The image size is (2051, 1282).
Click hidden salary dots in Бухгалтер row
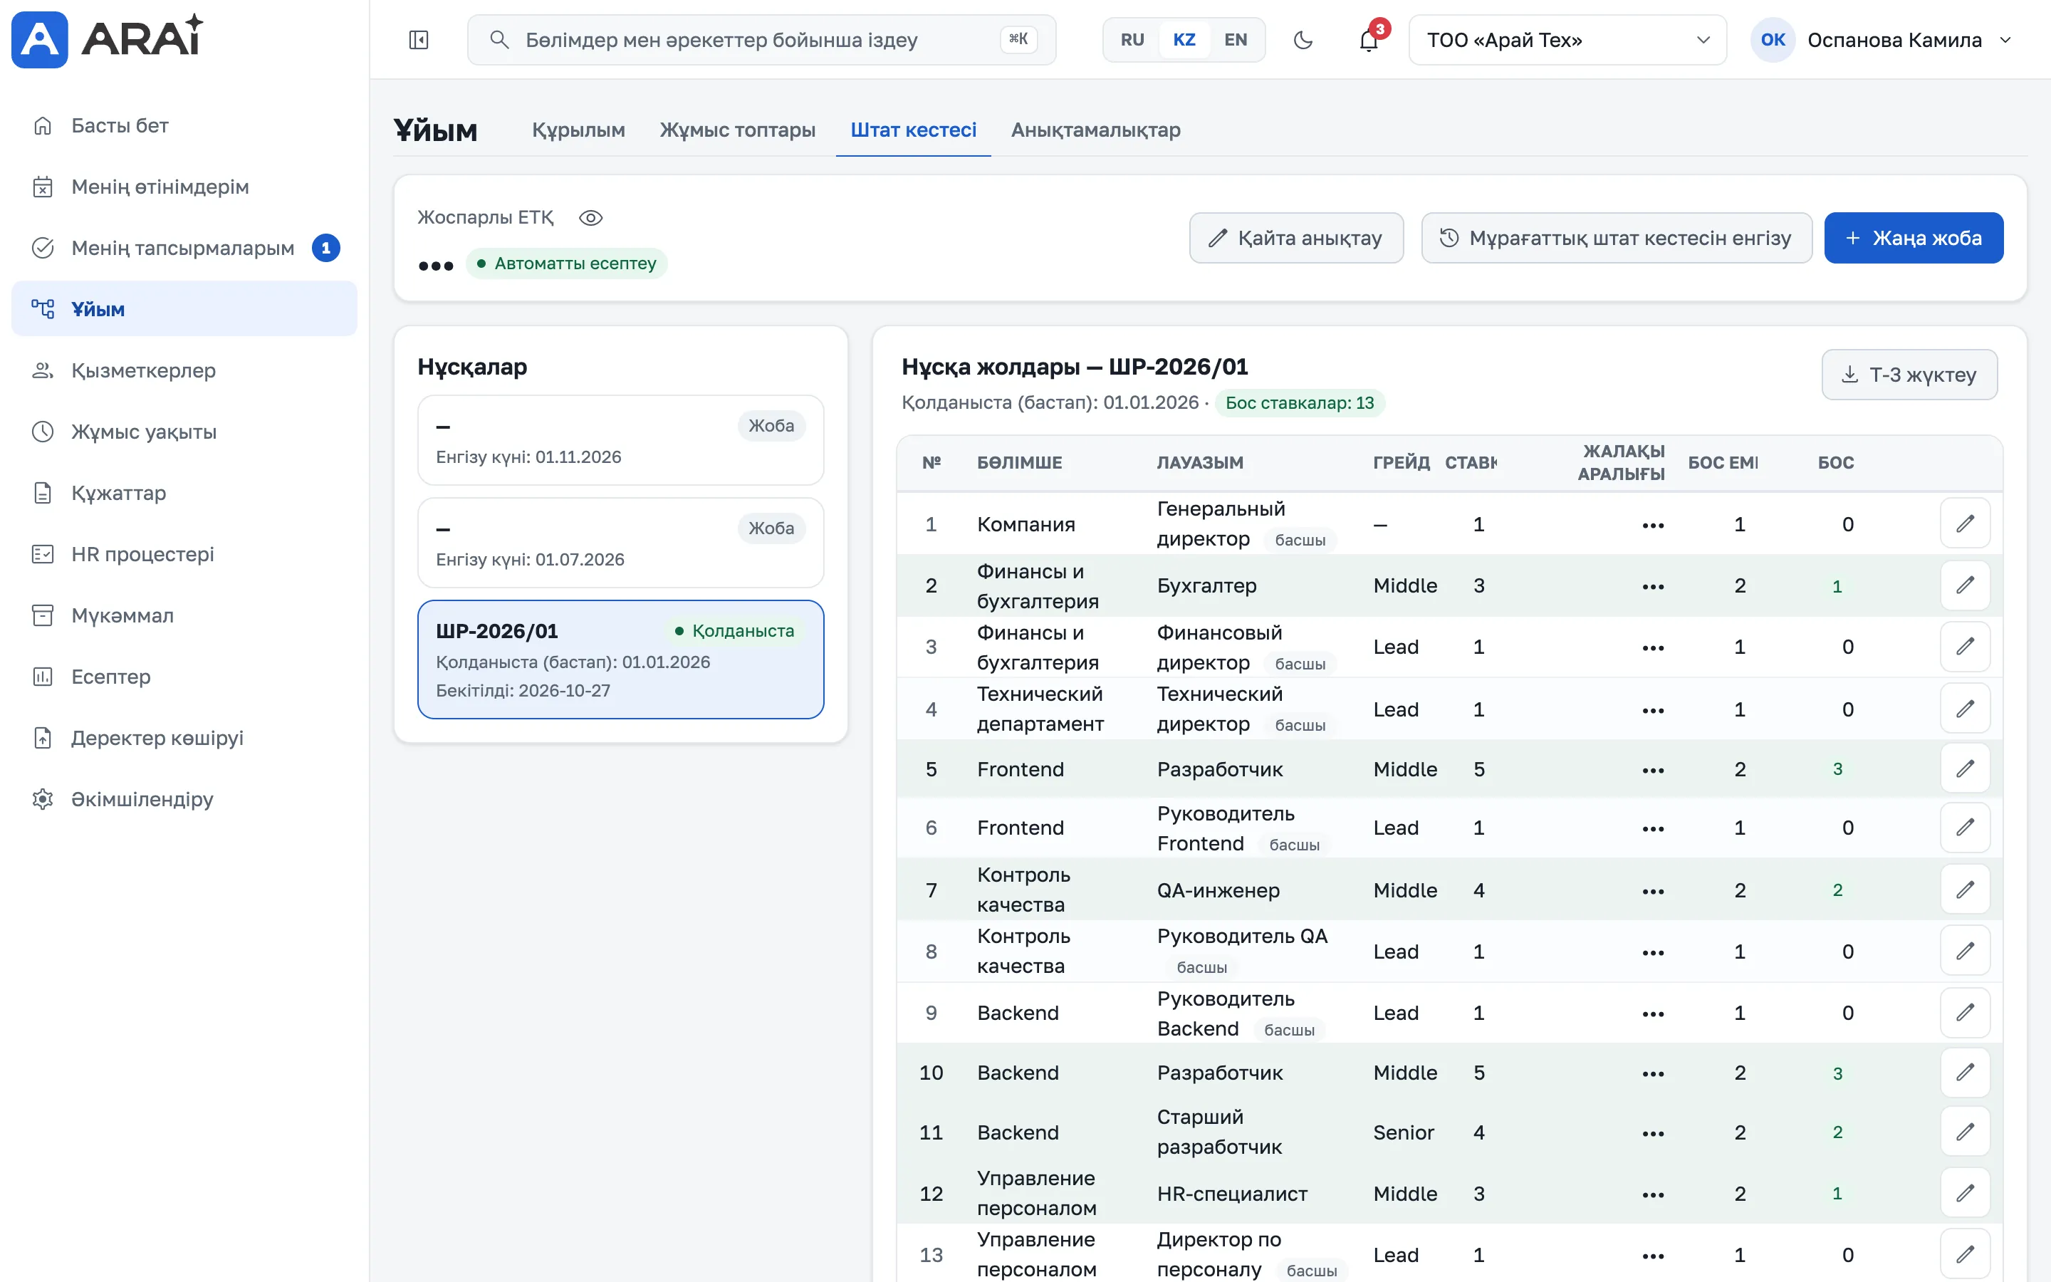pyautogui.click(x=1653, y=587)
